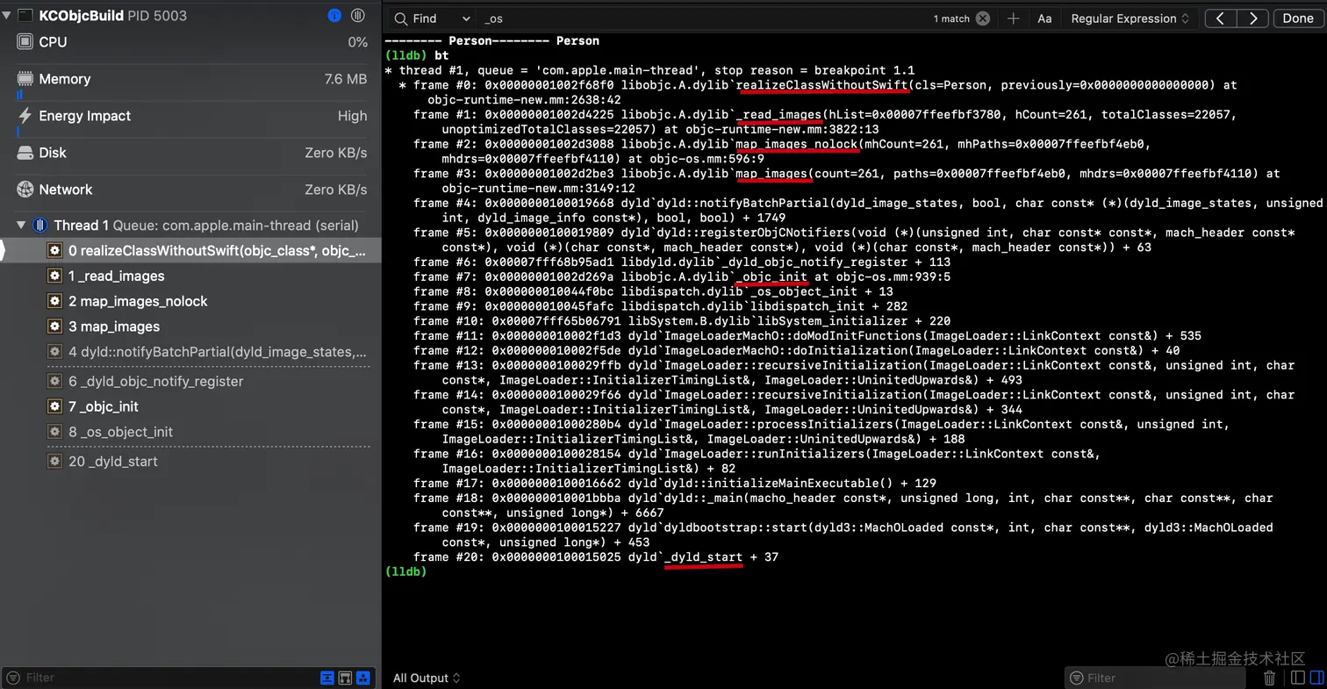Image resolution: width=1327 pixels, height=689 pixels.
Task: Click the magnifier search icon in the find bar
Action: 400,18
